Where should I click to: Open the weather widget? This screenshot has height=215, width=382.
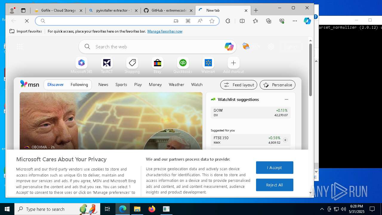coord(251,47)
